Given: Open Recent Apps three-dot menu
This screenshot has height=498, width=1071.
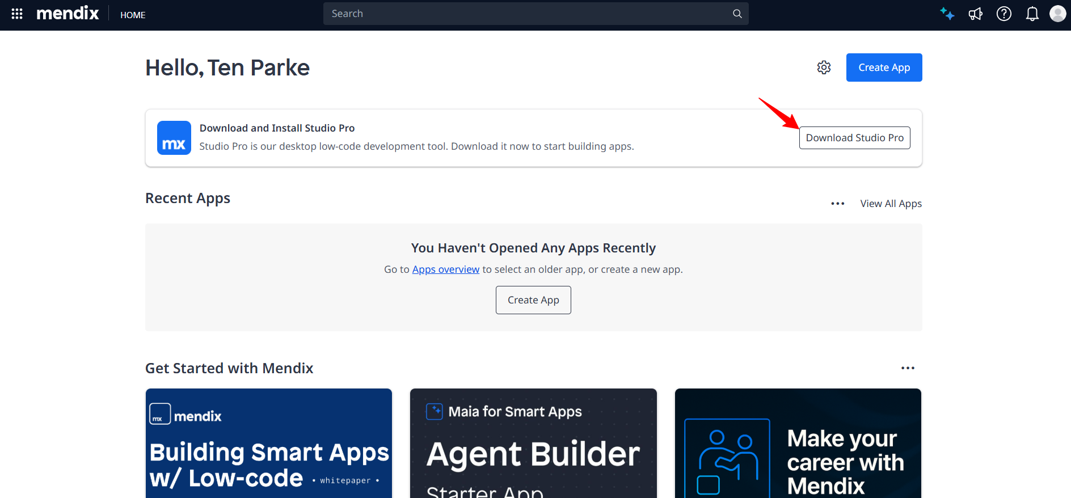Looking at the screenshot, I should point(837,204).
